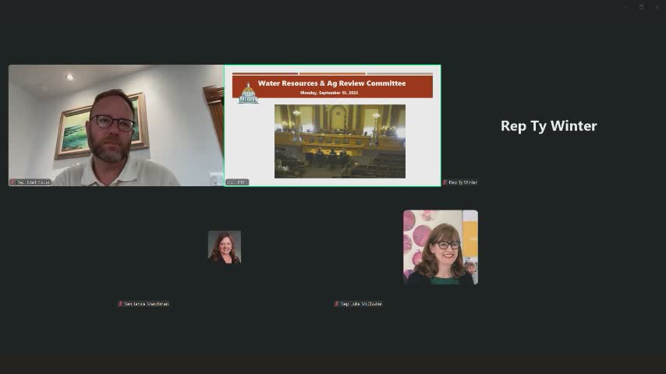This screenshot has height=374, width=666.
Task: Select the video tile of the bearded man with glasses
Action: click(116, 125)
